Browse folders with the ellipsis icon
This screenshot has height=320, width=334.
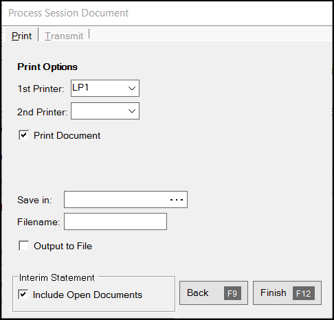click(x=177, y=200)
